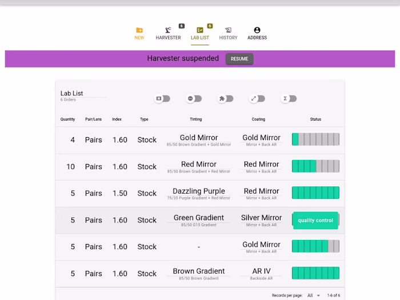Open the NEW tab
Screen dimensions: 400x300
pyautogui.click(x=139, y=34)
